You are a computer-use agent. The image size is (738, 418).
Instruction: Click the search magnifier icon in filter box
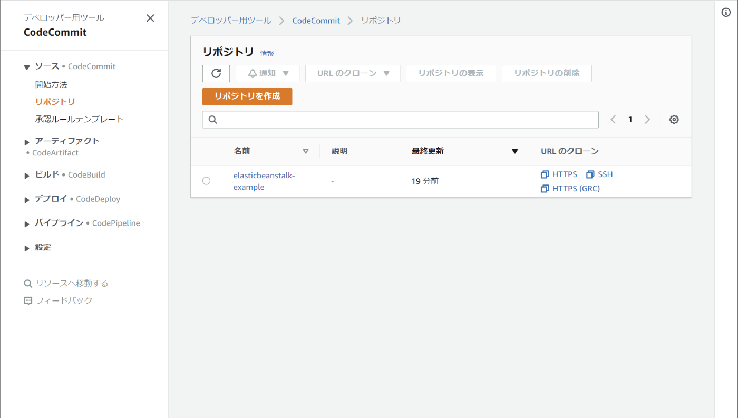[213, 120]
